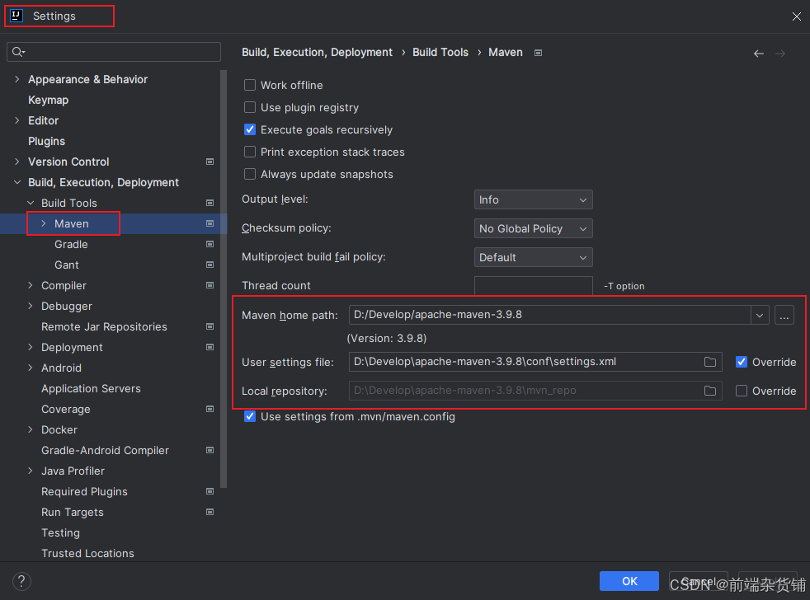Expand Appearance & Behavior node
810x600 pixels.
pos(17,79)
